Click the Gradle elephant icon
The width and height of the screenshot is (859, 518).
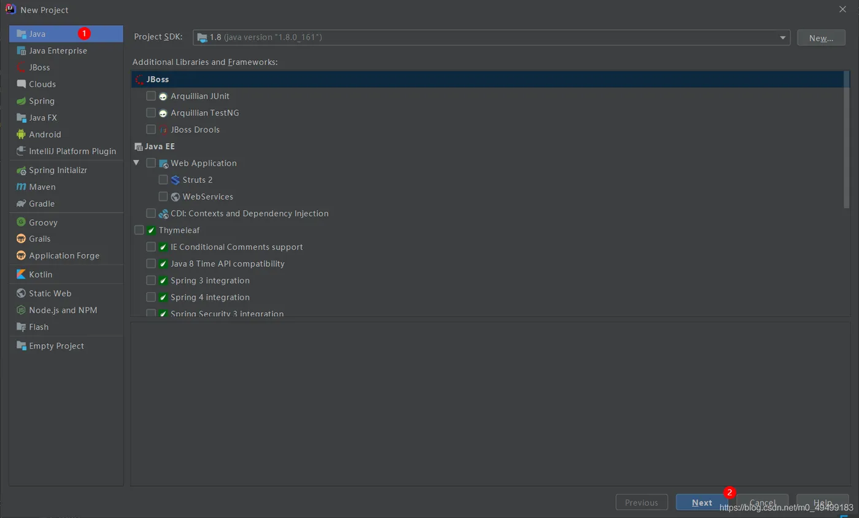point(21,203)
